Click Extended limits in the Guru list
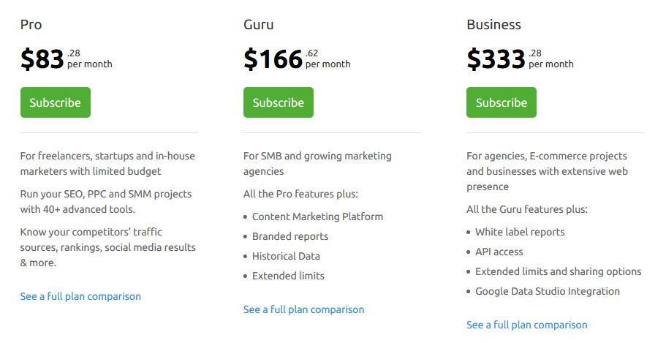This screenshot has width=666, height=343. (288, 276)
